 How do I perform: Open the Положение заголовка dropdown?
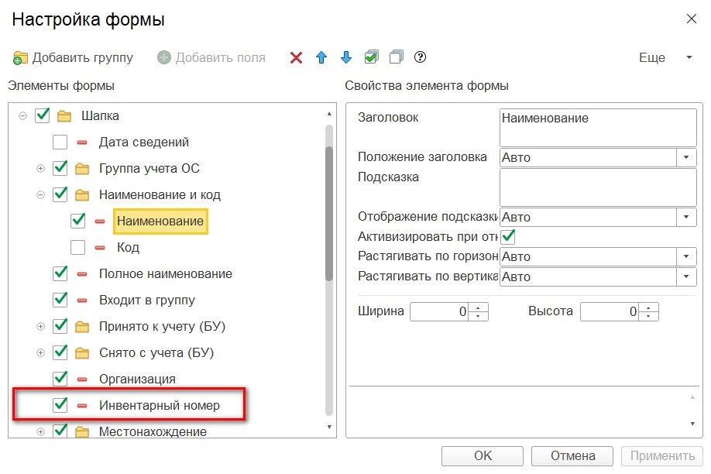click(x=686, y=157)
